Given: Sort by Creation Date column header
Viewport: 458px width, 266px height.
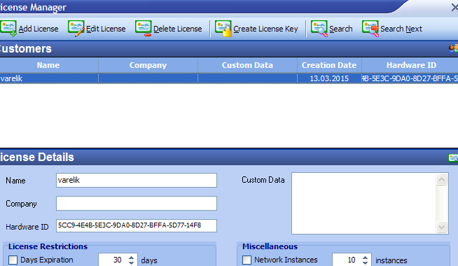Looking at the screenshot, I should tap(329, 65).
